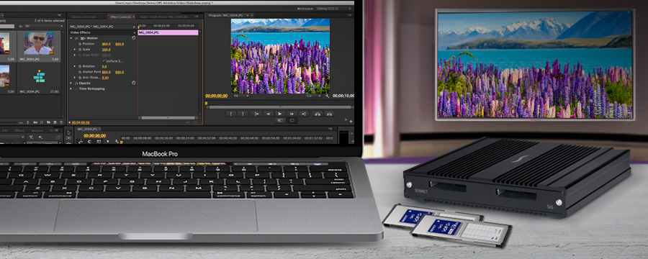Click the pink IMG_0004.JPG clip bar
This screenshot has height=259, width=648.
[x=168, y=32]
